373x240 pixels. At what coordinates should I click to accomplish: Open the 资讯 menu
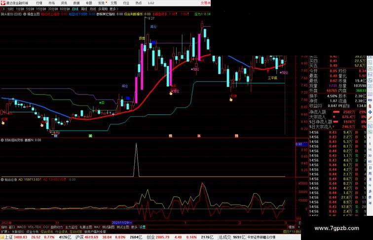(x=64, y=3)
